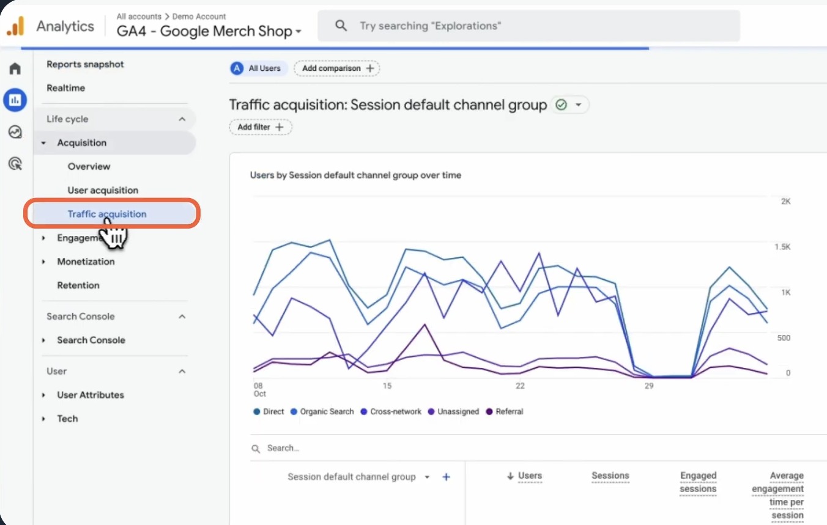Open the green check status dropdown beside title
The image size is (827, 525).
pyautogui.click(x=570, y=105)
